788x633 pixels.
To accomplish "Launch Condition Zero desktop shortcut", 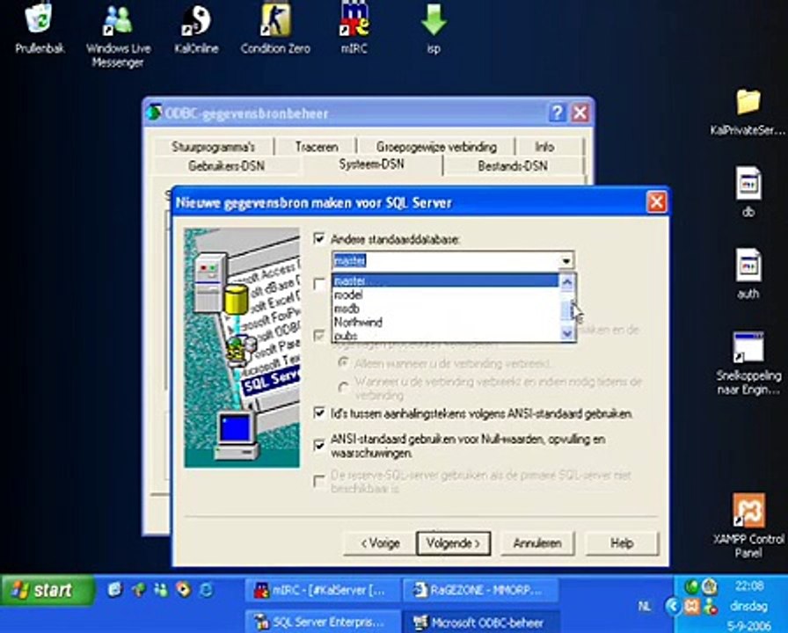I will pyautogui.click(x=275, y=29).
